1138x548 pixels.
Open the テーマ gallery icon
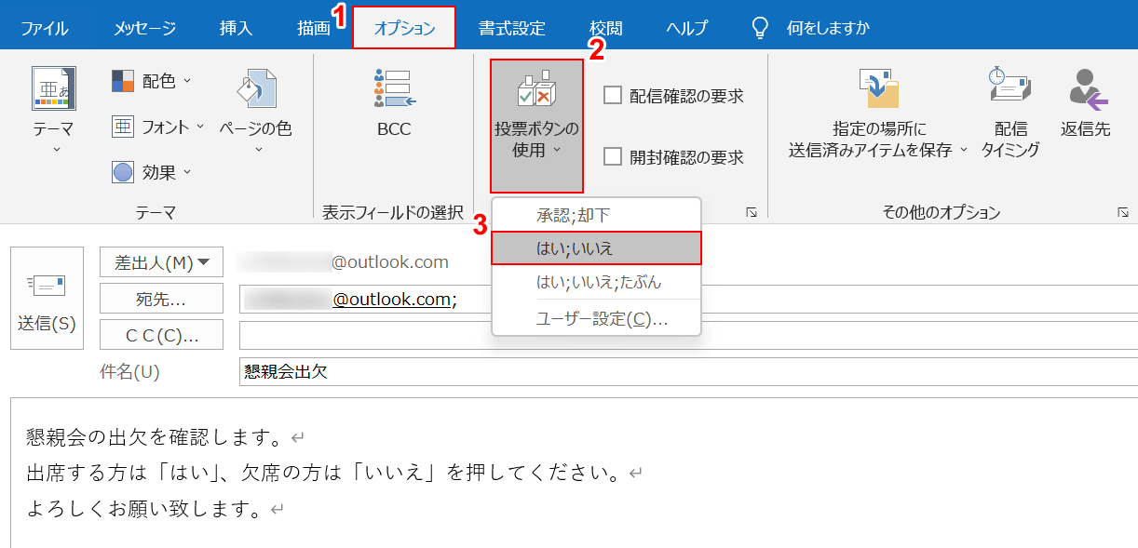(53, 89)
